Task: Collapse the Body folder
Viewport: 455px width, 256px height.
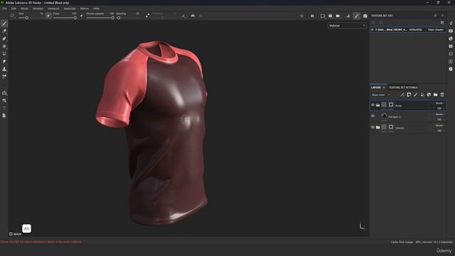Action: pos(378,105)
